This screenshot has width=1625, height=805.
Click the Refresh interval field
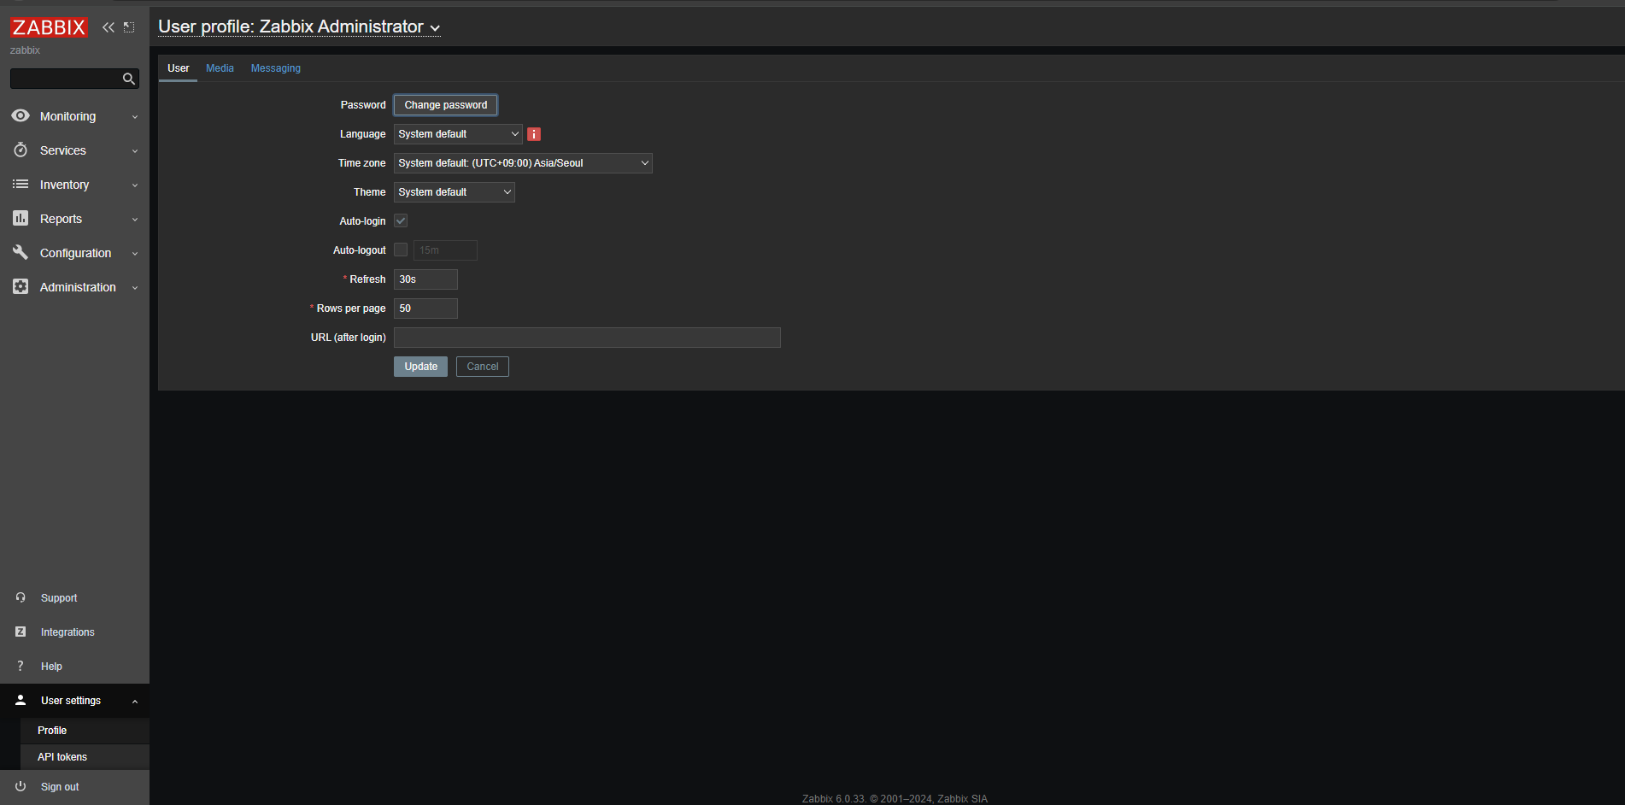(425, 279)
